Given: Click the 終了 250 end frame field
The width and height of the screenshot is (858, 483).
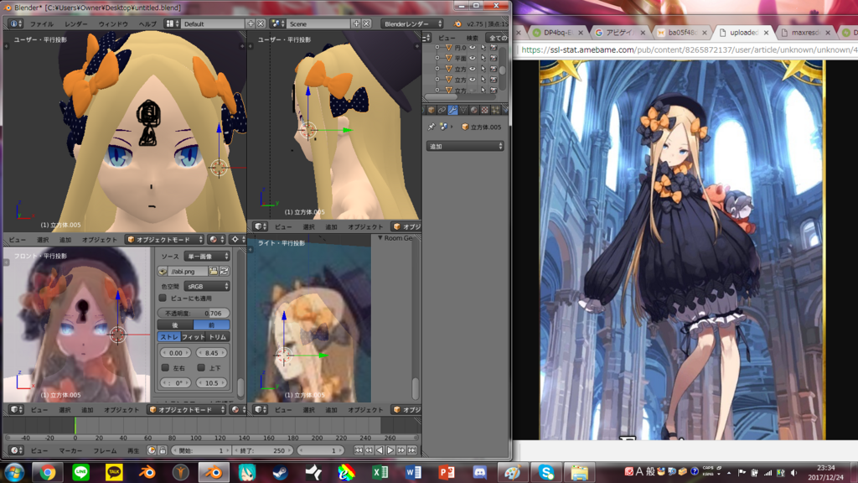Looking at the screenshot, I should pos(262,450).
